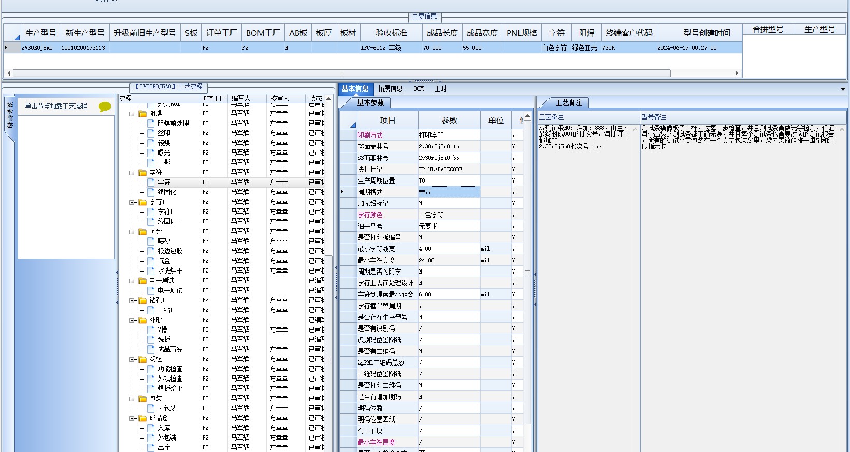The image size is (850, 452).
Task: Click the main grid scroll right arrow
Action: 737,73
